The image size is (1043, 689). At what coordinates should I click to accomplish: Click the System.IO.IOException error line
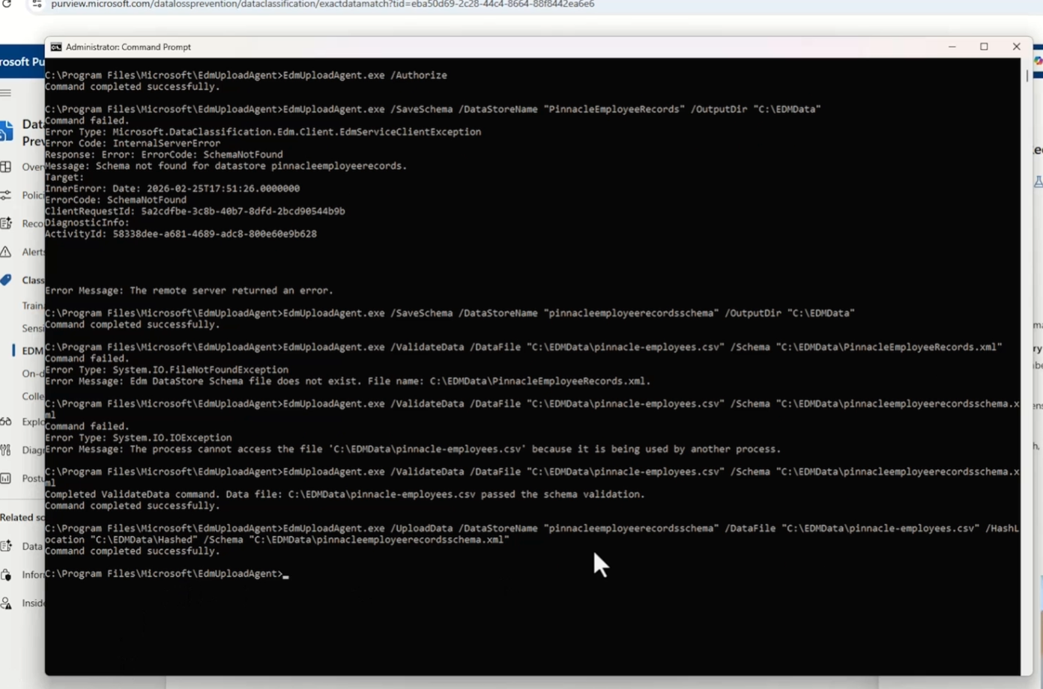pos(139,438)
